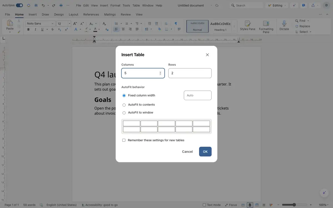Open the Tools menu in the menu bar
This screenshot has height=208, width=333.
pos(126,5)
